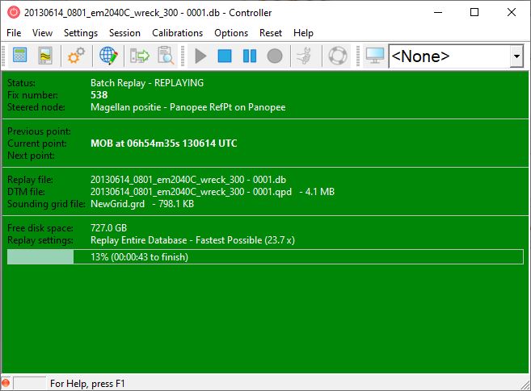The height and width of the screenshot is (391, 531).
Task: Open settings with the orange gear icon
Action: point(77,56)
